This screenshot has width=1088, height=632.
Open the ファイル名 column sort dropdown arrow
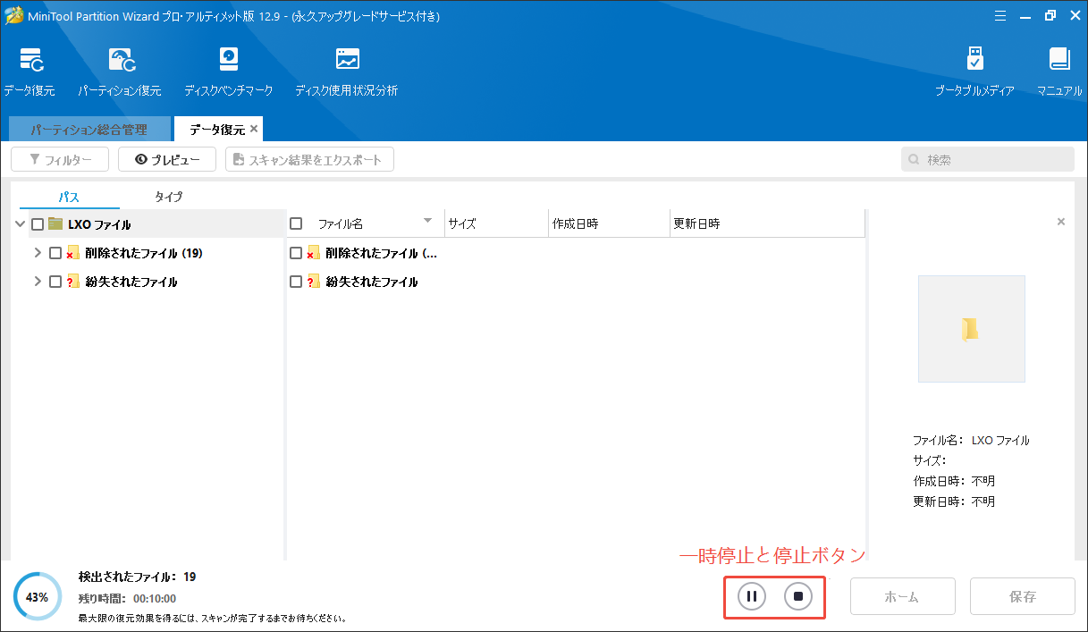point(427,221)
